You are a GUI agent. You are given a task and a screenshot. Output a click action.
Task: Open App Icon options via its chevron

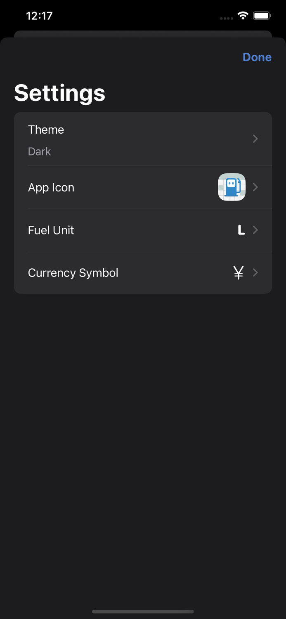(255, 187)
